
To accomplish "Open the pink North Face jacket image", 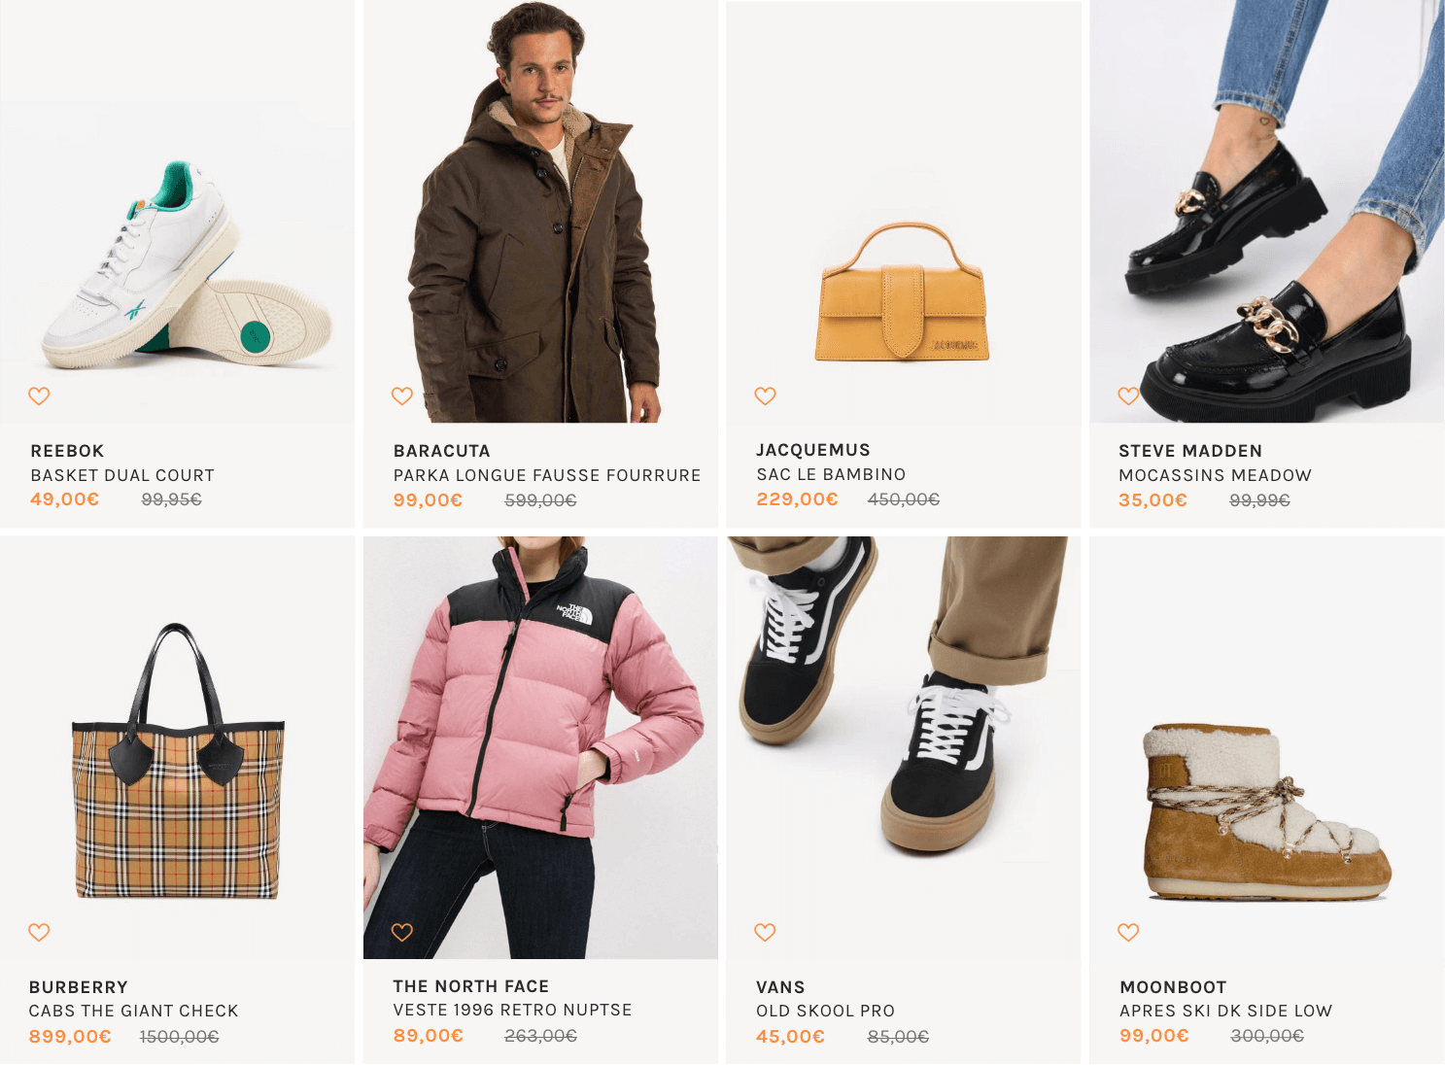I will click(540, 747).
